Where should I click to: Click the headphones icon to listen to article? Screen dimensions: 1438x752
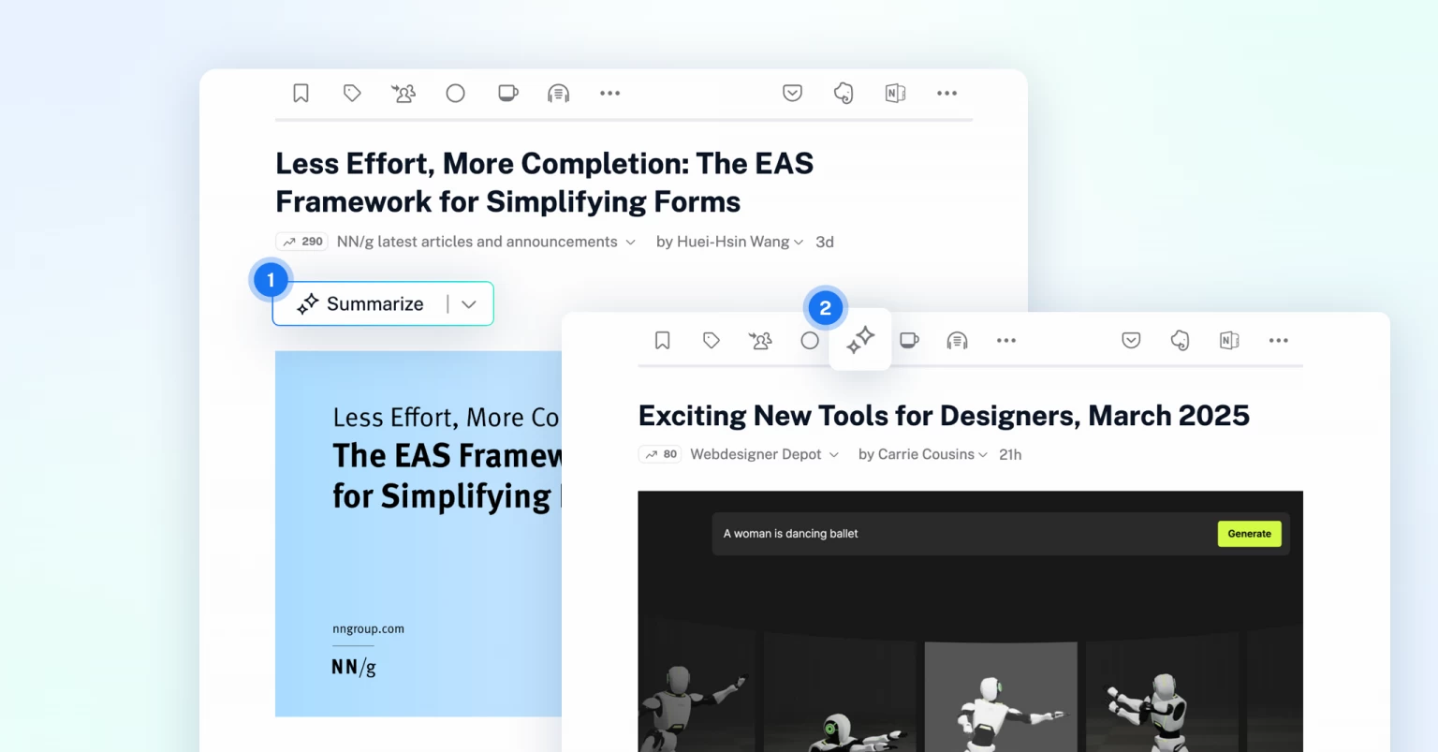coord(559,93)
